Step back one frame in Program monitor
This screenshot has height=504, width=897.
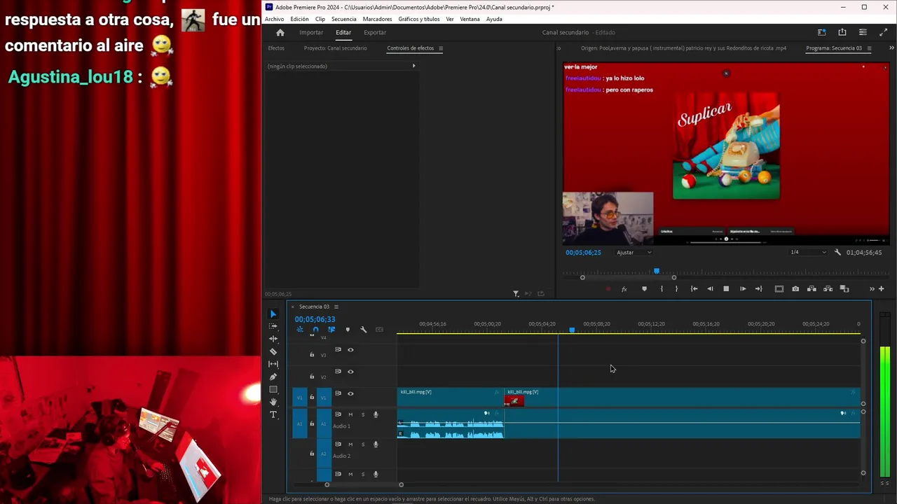point(710,289)
